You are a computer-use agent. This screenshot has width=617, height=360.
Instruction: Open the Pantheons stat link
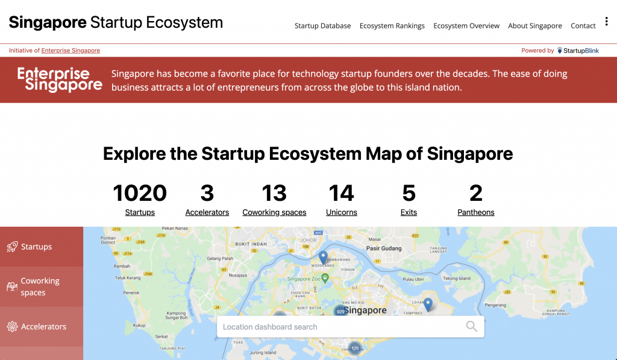(x=475, y=212)
